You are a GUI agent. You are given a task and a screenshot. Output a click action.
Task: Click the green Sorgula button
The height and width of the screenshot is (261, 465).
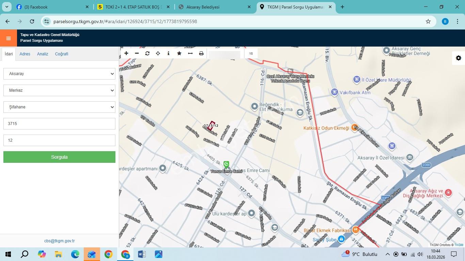pyautogui.click(x=59, y=157)
